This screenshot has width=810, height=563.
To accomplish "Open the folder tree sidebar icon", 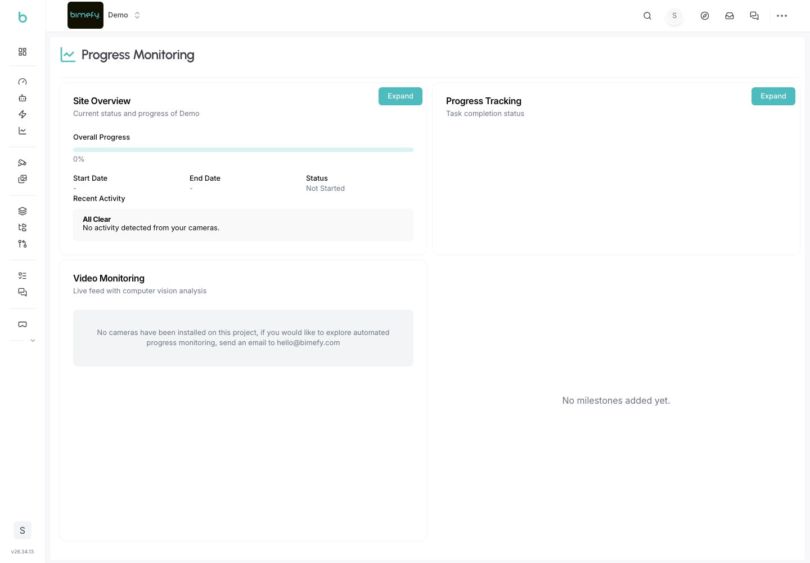I will click(x=22, y=227).
